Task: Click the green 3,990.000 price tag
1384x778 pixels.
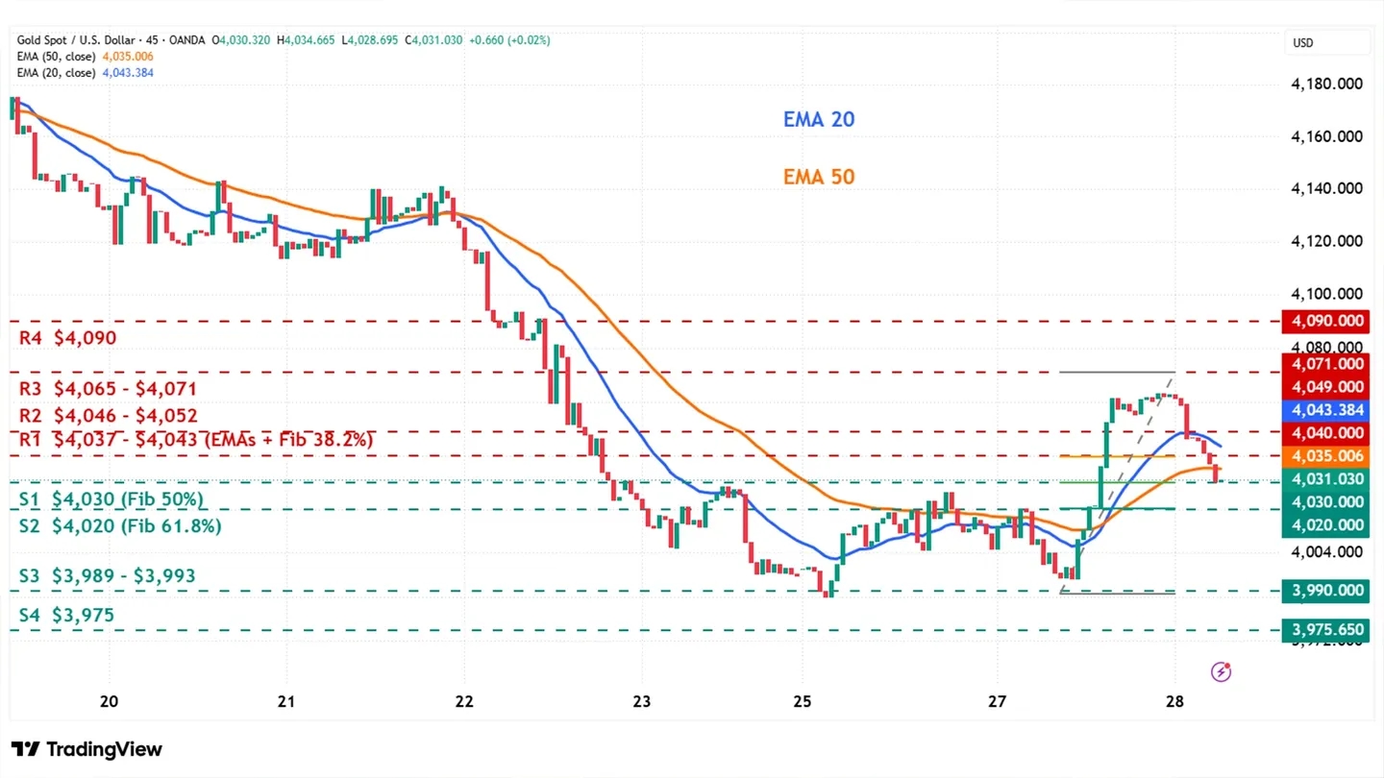Action: pyautogui.click(x=1325, y=591)
